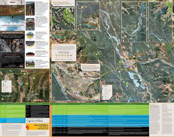This screenshot has width=174, height=137.
Task: Click the GOLDEN town label on the main map
Action: click(140, 54)
